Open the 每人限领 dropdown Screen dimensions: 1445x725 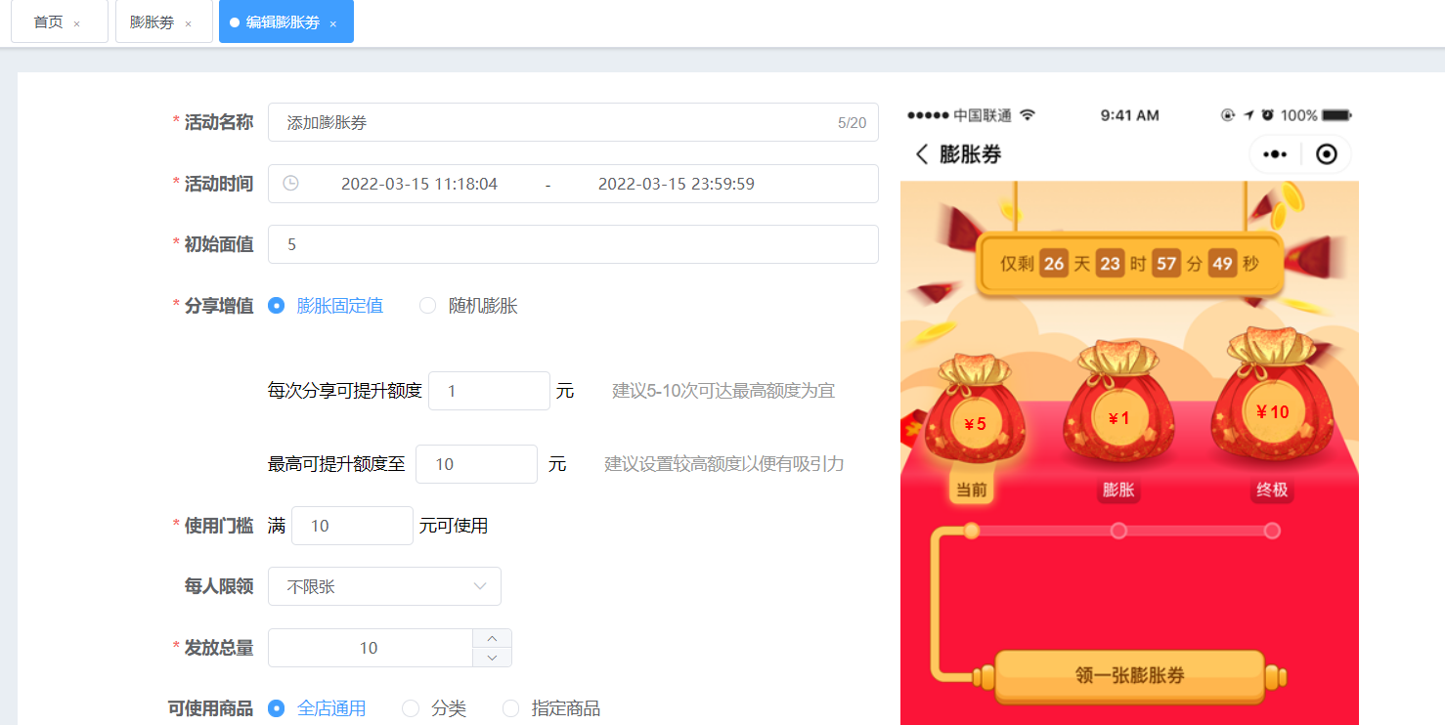tap(384, 586)
